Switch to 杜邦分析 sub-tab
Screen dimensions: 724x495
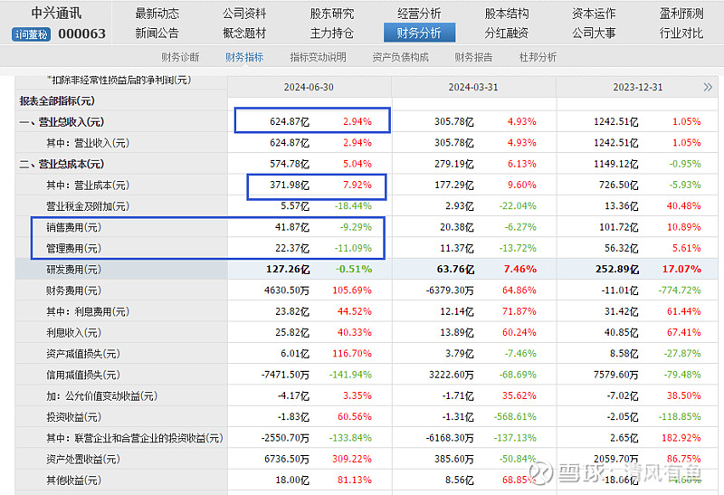[x=538, y=57]
